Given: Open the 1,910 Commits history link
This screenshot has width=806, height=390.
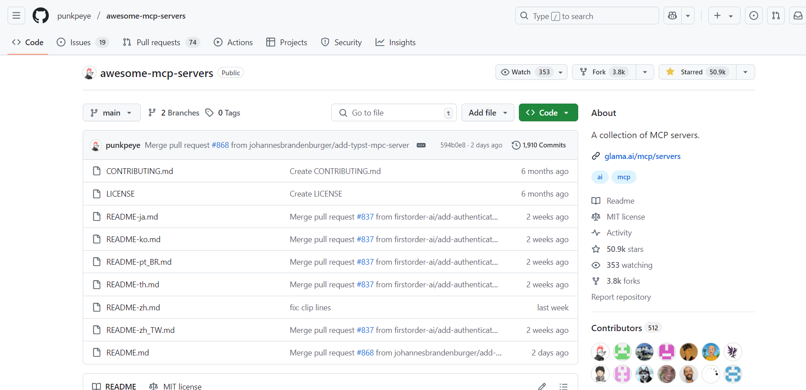Looking at the screenshot, I should click(x=539, y=145).
